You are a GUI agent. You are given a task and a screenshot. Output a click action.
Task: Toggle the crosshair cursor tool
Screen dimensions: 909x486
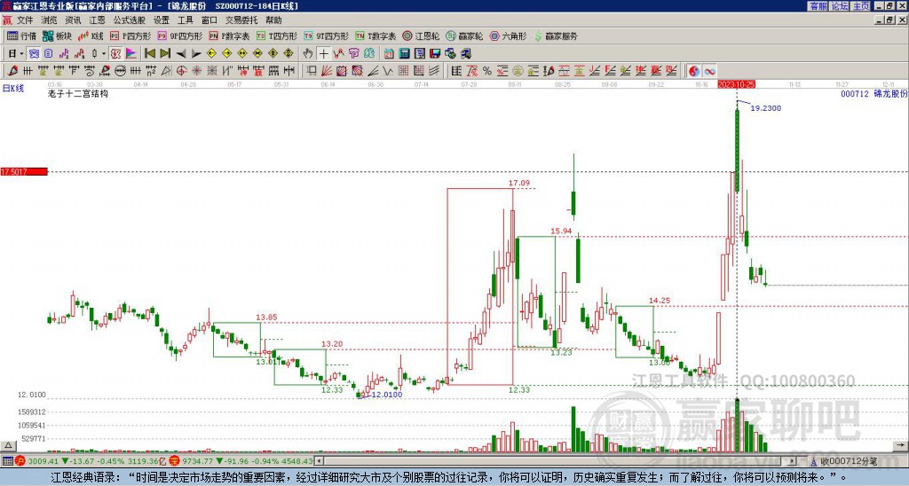click(x=323, y=54)
